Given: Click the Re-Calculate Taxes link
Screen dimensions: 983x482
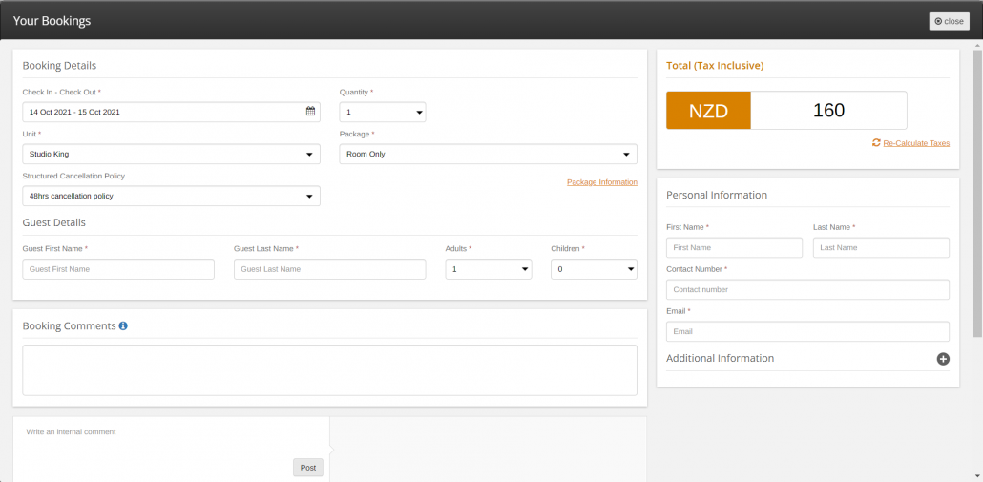Looking at the screenshot, I should [916, 143].
